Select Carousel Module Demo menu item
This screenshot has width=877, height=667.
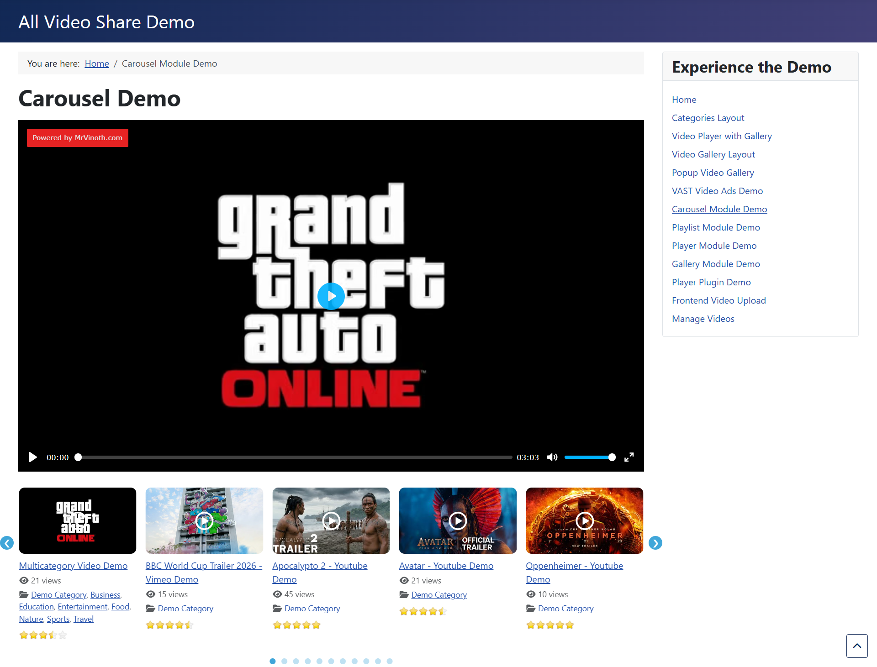point(719,209)
